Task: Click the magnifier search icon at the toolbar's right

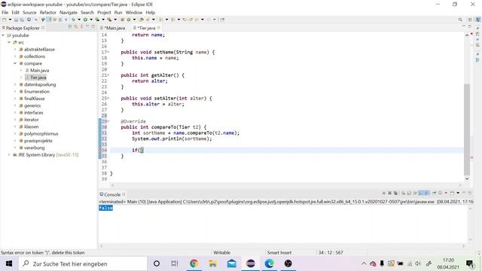Action: tap(460, 20)
